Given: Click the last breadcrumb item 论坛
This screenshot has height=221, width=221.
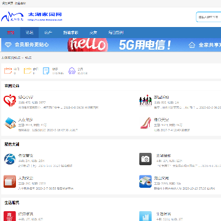Looking at the screenshot, I should (x=28, y=58).
